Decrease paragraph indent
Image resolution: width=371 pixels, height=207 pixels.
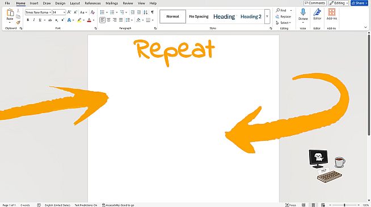(x=133, y=12)
